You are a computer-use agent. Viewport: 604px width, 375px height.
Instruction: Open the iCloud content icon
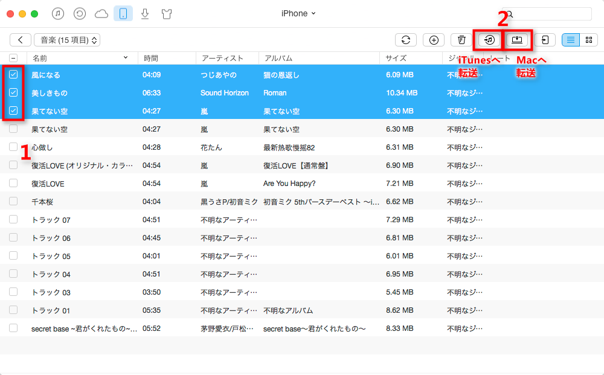101,14
